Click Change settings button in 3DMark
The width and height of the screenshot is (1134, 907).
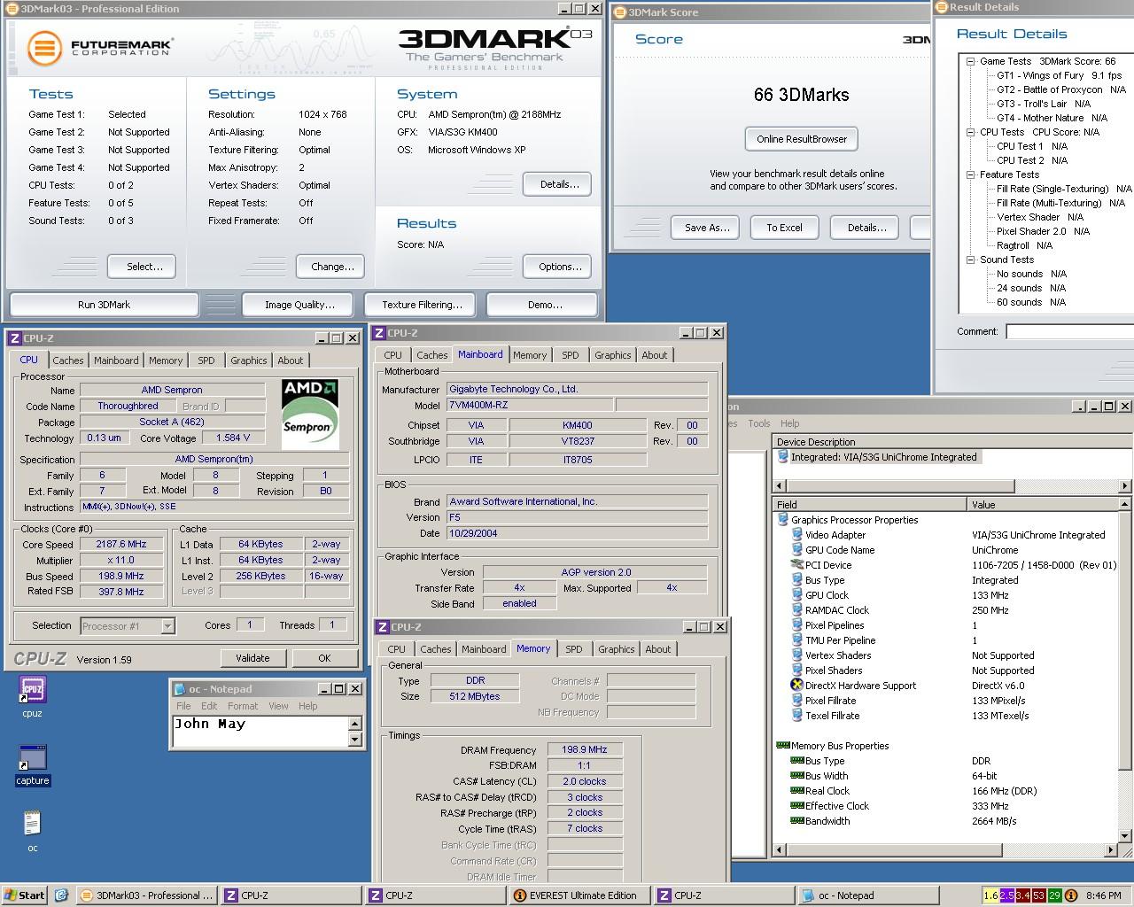pos(332,267)
